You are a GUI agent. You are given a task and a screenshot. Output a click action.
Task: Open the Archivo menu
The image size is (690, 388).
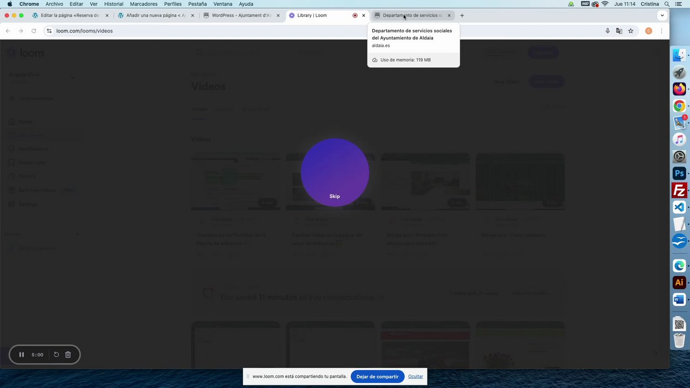coord(54,4)
